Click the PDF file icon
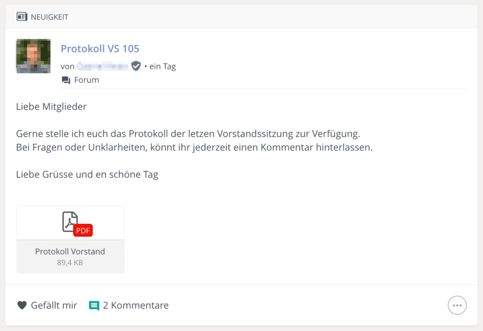483x331 pixels. pyautogui.click(x=70, y=221)
